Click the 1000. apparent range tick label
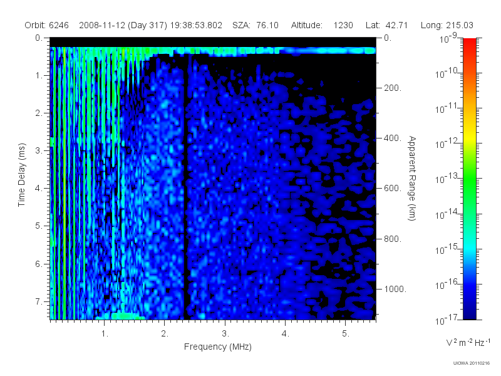This screenshot has height=376, width=501. coord(395,289)
